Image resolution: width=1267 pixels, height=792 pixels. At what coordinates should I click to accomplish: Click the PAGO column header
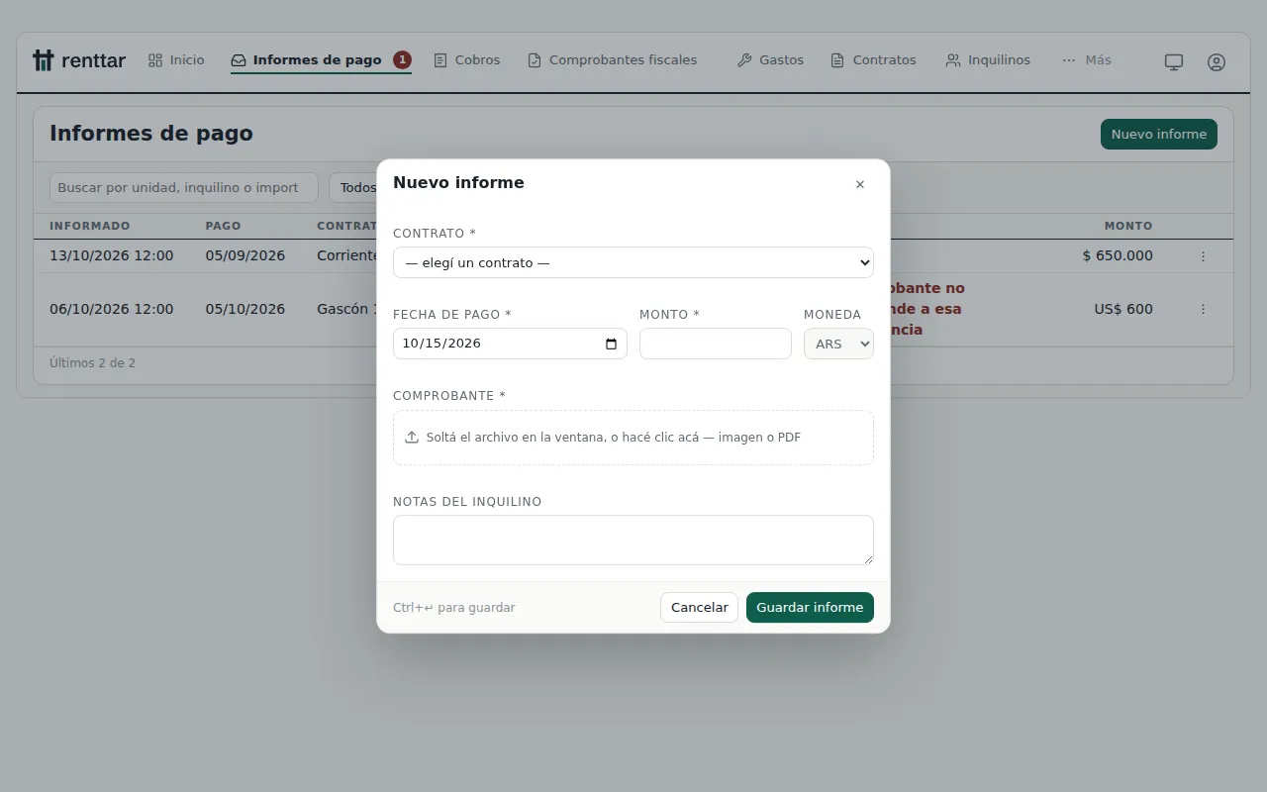224,226
